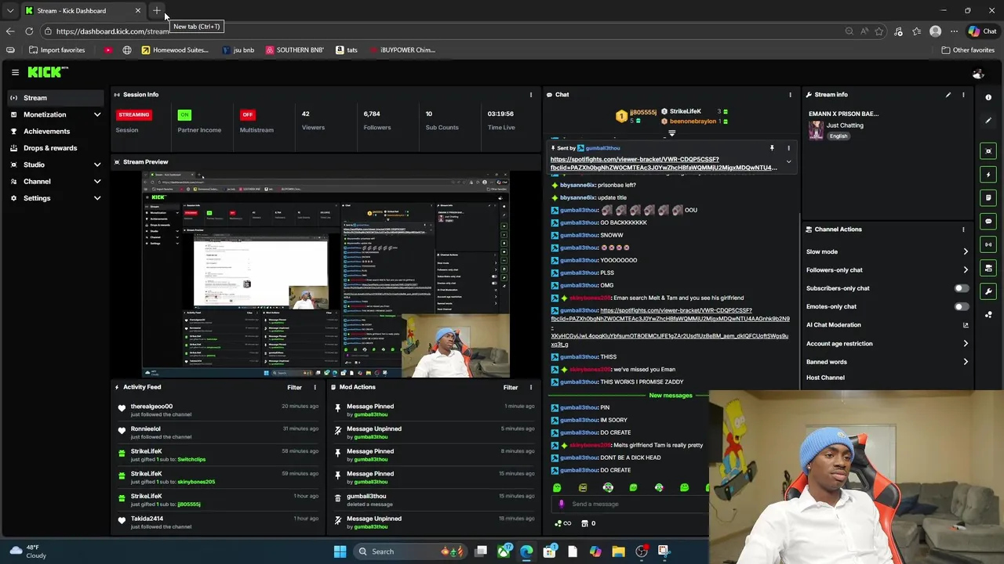Open Stream info panel options menu
The height and width of the screenshot is (564, 1004).
point(963,95)
